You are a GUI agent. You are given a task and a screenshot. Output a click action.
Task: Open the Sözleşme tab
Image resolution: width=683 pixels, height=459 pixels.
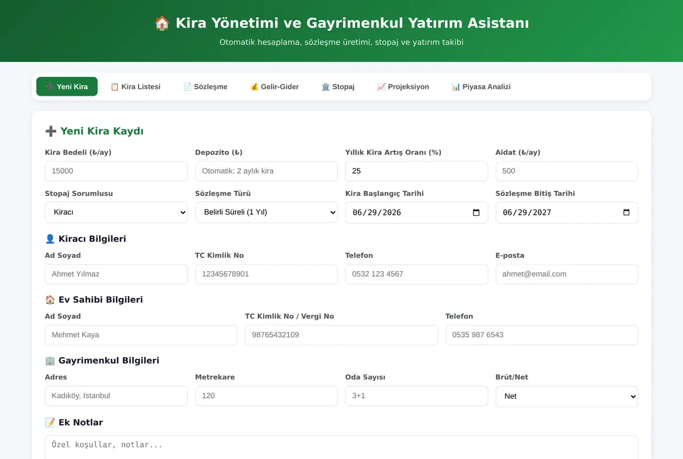(x=205, y=87)
